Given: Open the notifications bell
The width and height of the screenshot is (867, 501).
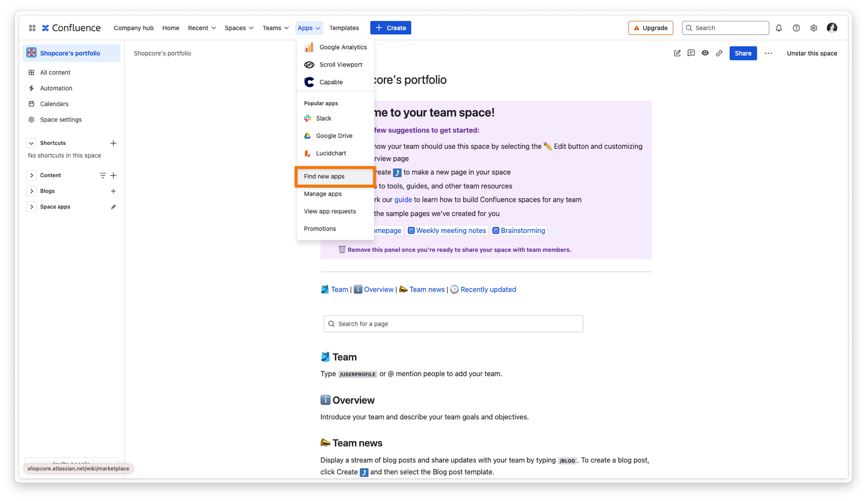Looking at the screenshot, I should pos(779,28).
